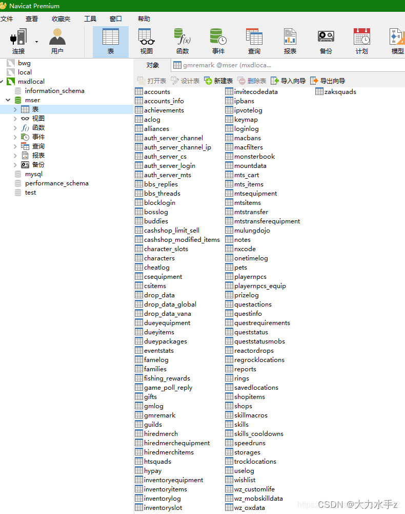This screenshot has width=405, height=514.
Task: Click the guilds table icon
Action: (139, 424)
